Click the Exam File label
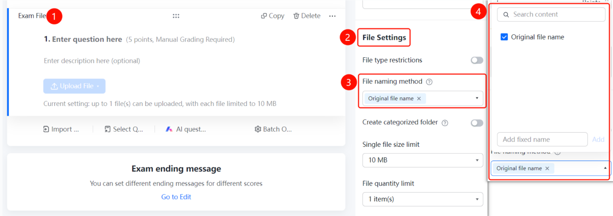Screen dimensions: 613x216 (x=32, y=16)
